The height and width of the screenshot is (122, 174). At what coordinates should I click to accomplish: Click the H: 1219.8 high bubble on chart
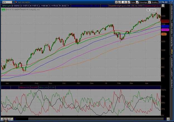click(x=151, y=10)
